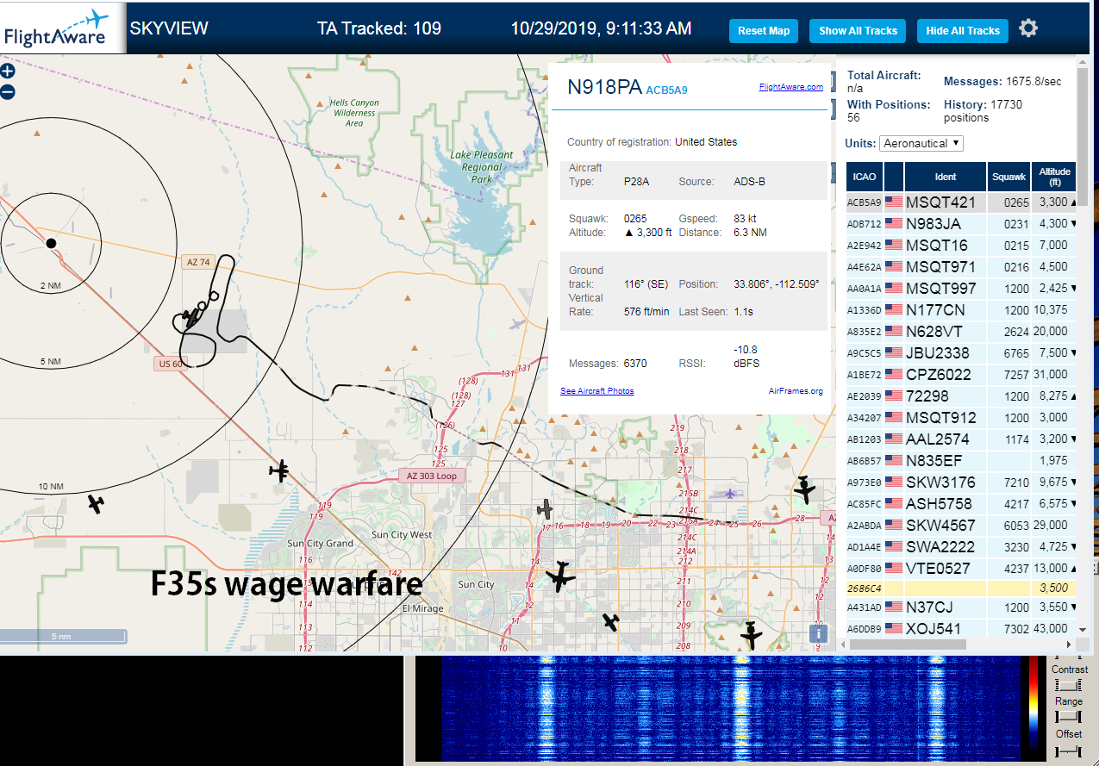Sort table by Altitude (ft) column
This screenshot has width=1099, height=766.
pyautogui.click(x=1054, y=177)
